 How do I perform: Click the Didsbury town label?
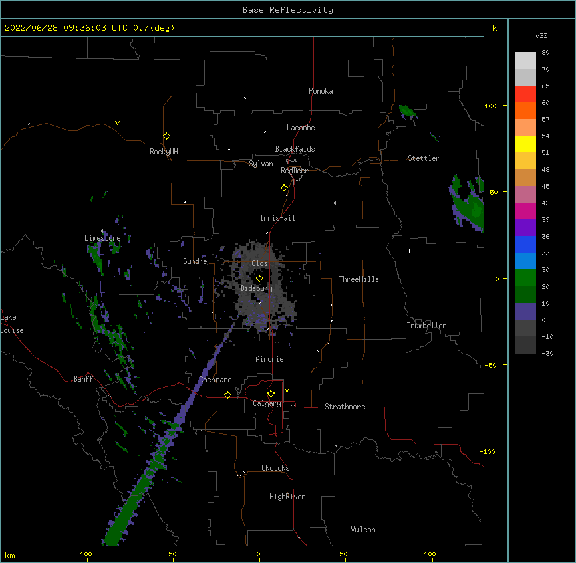pos(256,288)
